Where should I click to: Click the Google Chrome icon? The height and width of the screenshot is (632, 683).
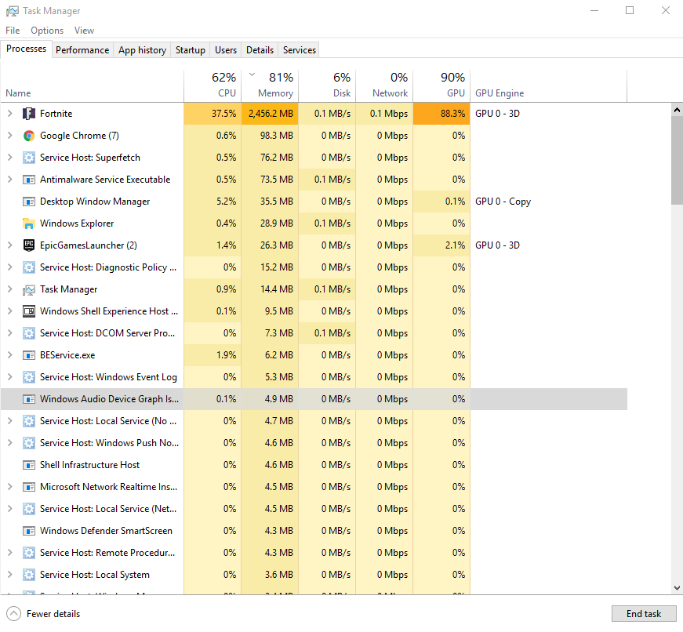pos(29,136)
